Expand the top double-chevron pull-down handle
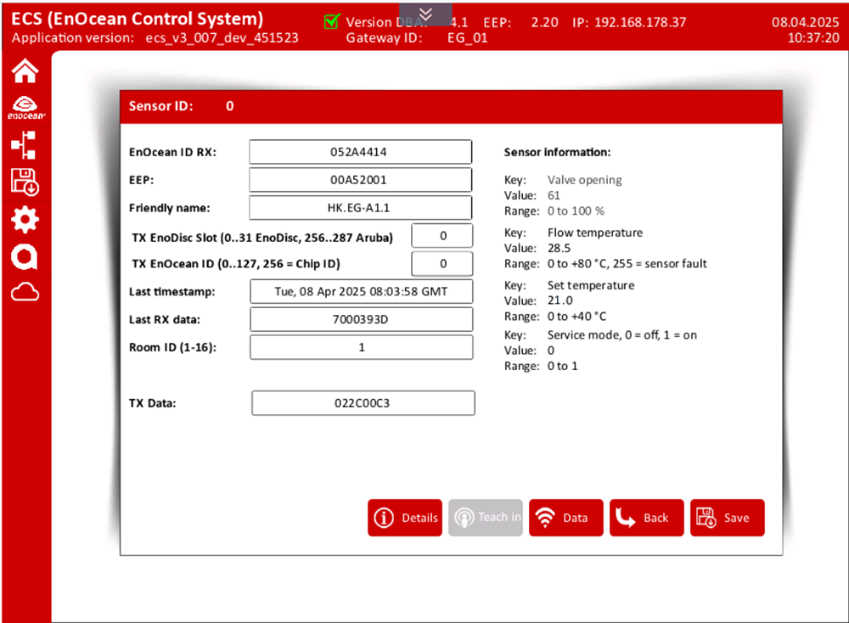This screenshot has height=623, width=849. [x=425, y=13]
